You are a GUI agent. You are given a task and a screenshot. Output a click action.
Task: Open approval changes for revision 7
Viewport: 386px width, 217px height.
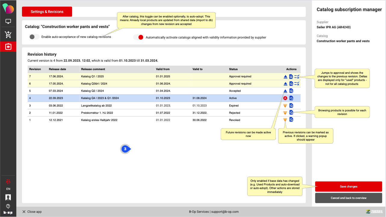coord(297,77)
